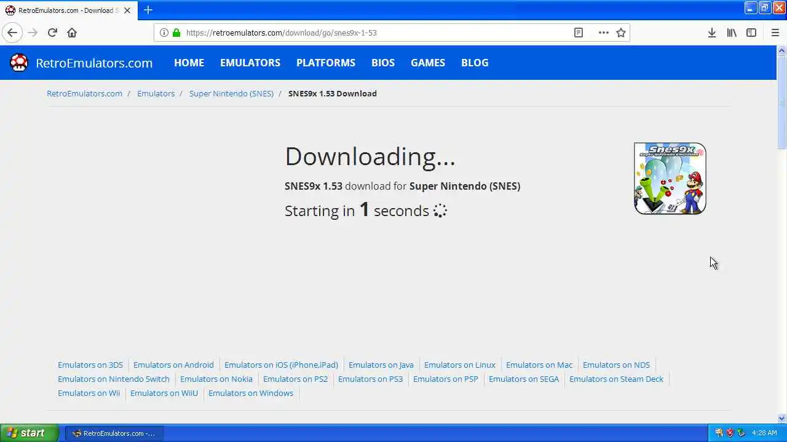Open the Firefox hamburger menu
Image resolution: width=787 pixels, height=442 pixels.
tap(775, 33)
